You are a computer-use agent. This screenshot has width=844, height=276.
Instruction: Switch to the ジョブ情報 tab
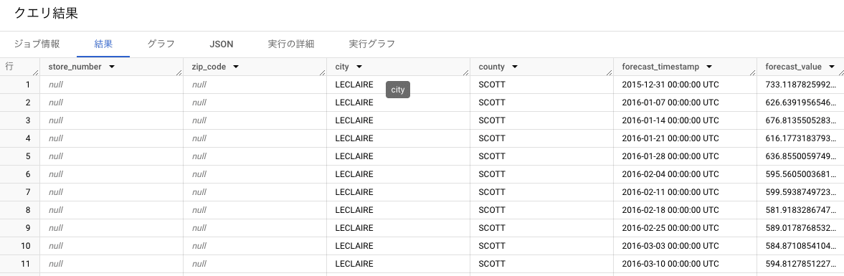tap(37, 44)
